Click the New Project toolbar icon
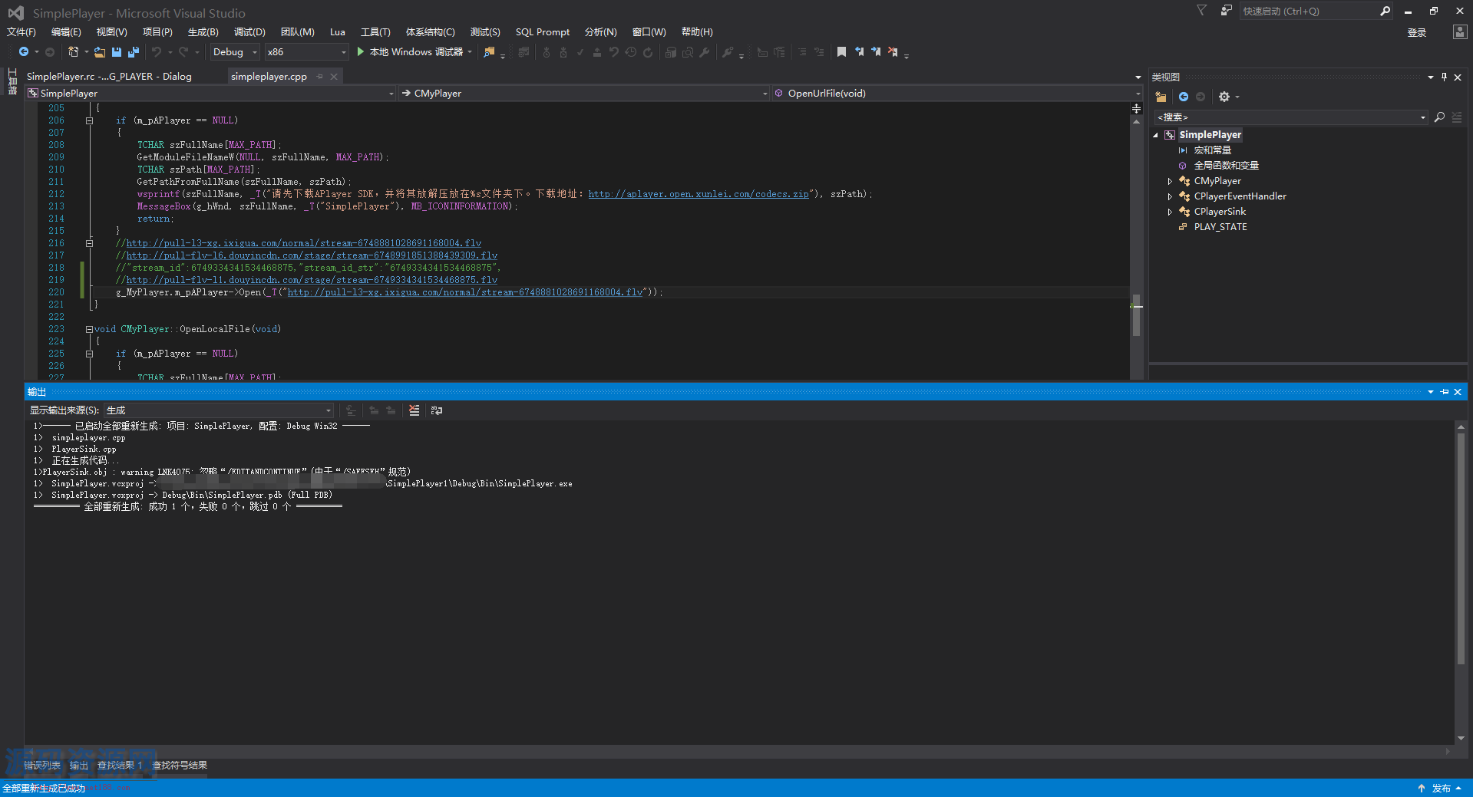This screenshot has width=1473, height=797. pyautogui.click(x=73, y=52)
